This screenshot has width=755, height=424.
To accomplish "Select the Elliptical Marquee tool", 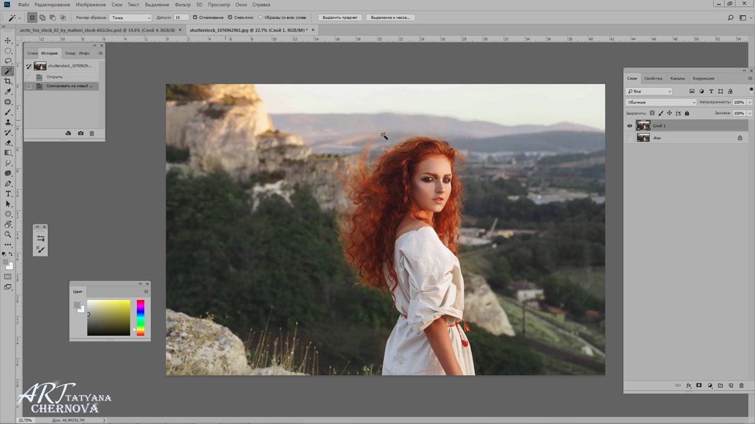I will [8, 51].
